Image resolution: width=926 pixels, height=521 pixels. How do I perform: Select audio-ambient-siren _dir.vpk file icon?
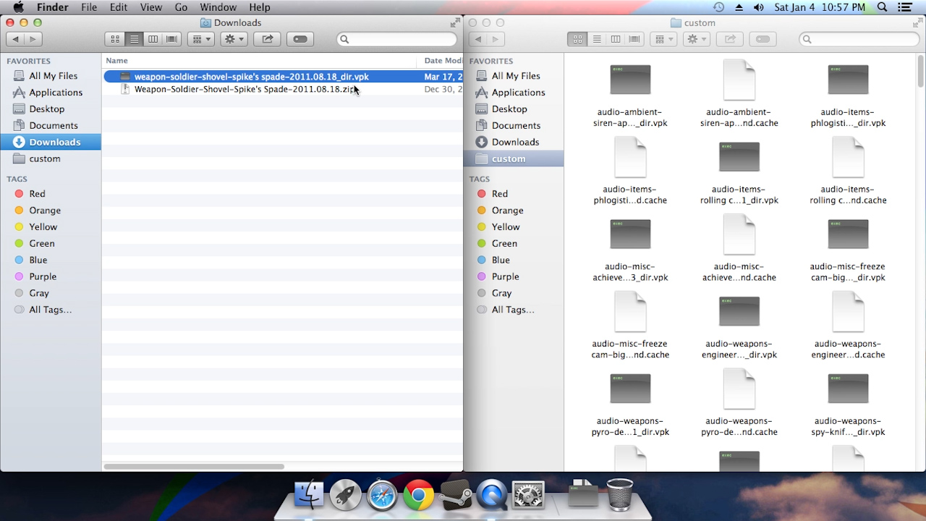630,80
